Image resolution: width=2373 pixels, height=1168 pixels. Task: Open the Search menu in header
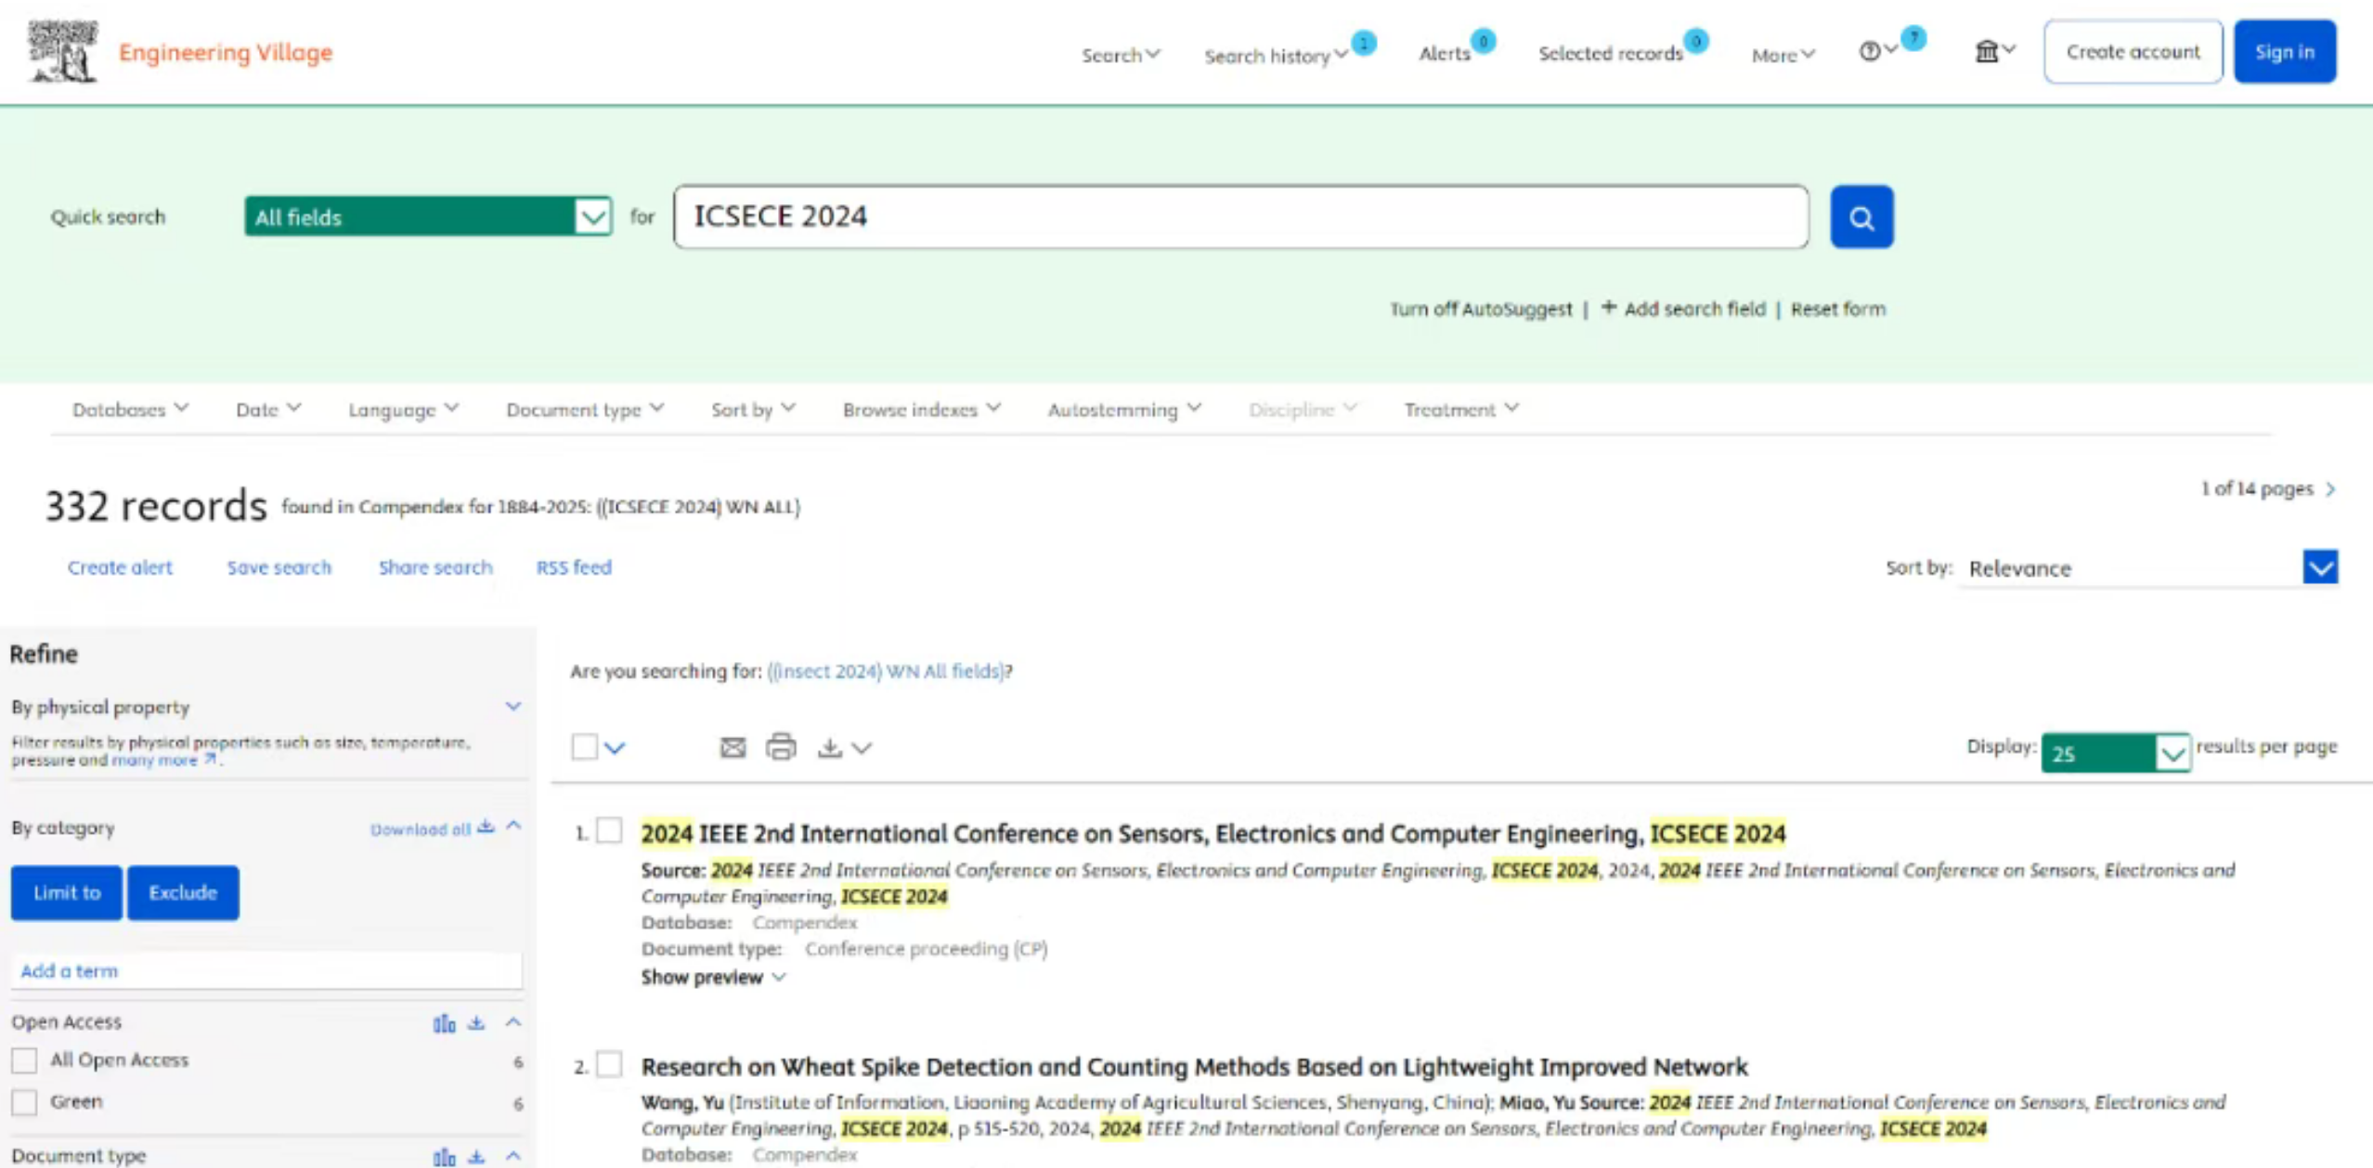click(x=1121, y=55)
